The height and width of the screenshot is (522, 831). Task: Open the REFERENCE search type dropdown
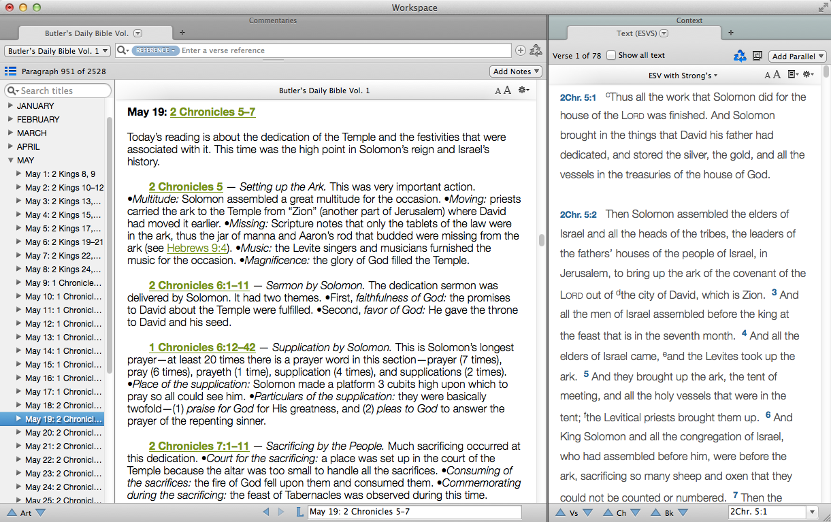(x=155, y=50)
